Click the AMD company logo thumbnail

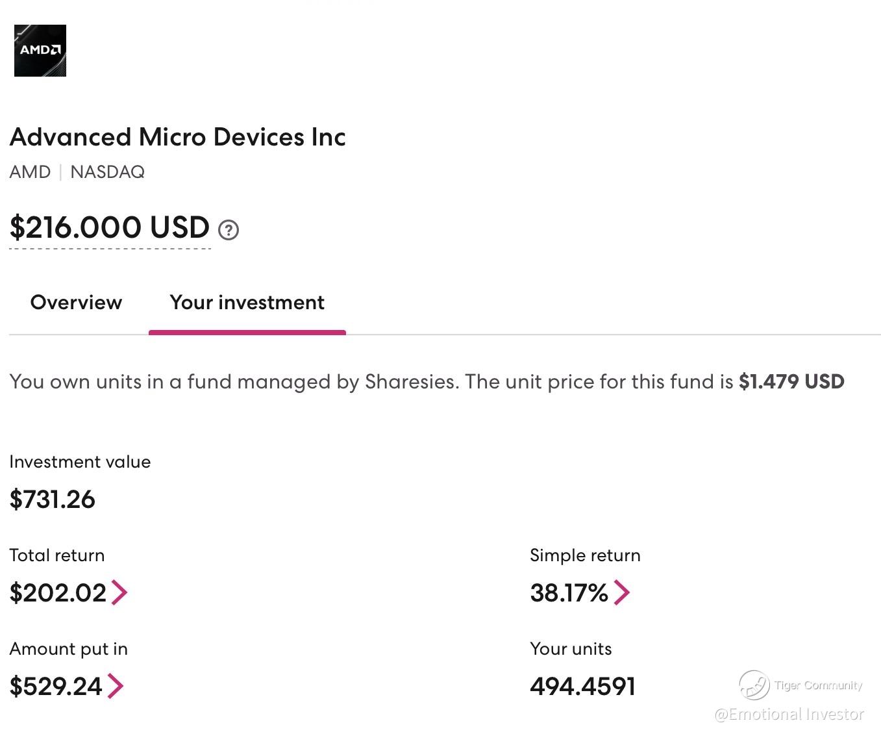coord(40,51)
